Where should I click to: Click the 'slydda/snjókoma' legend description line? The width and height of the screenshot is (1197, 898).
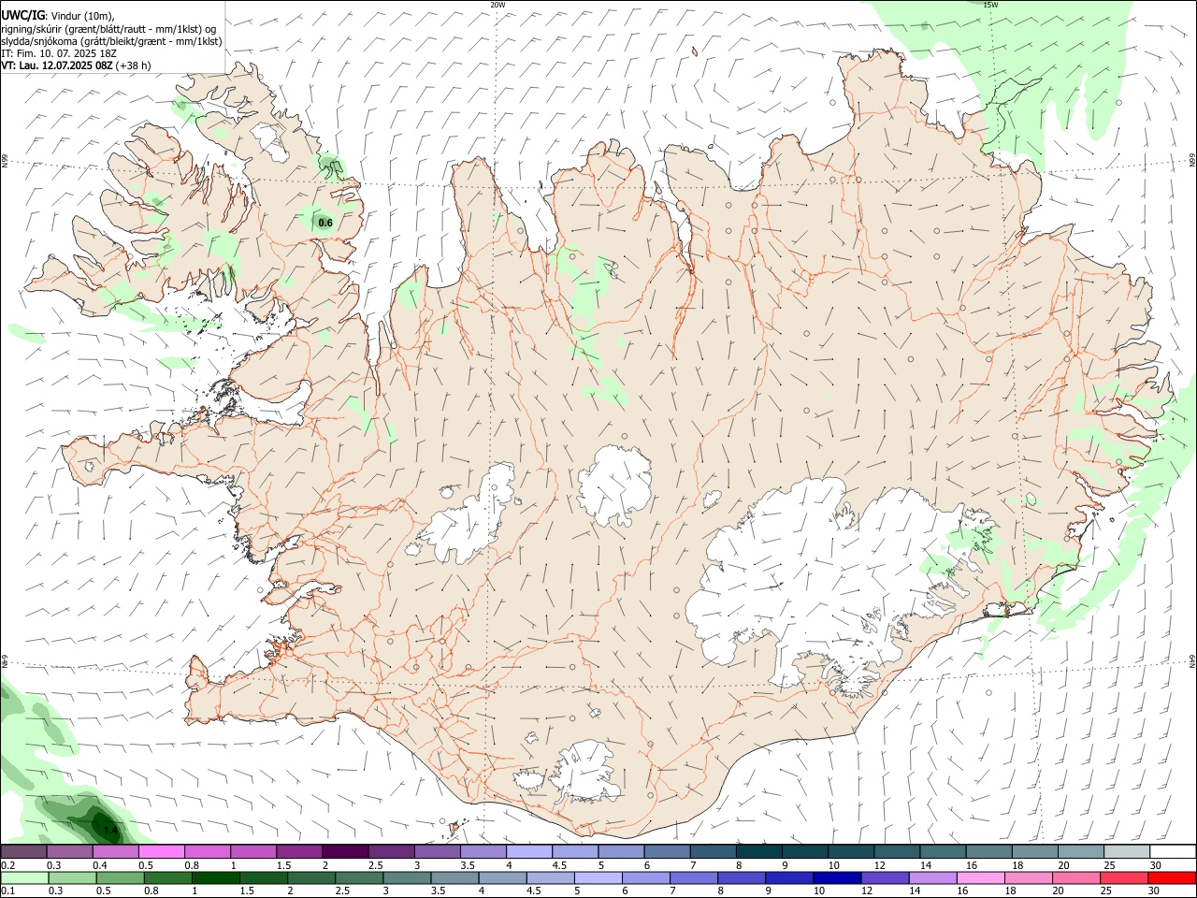(111, 41)
